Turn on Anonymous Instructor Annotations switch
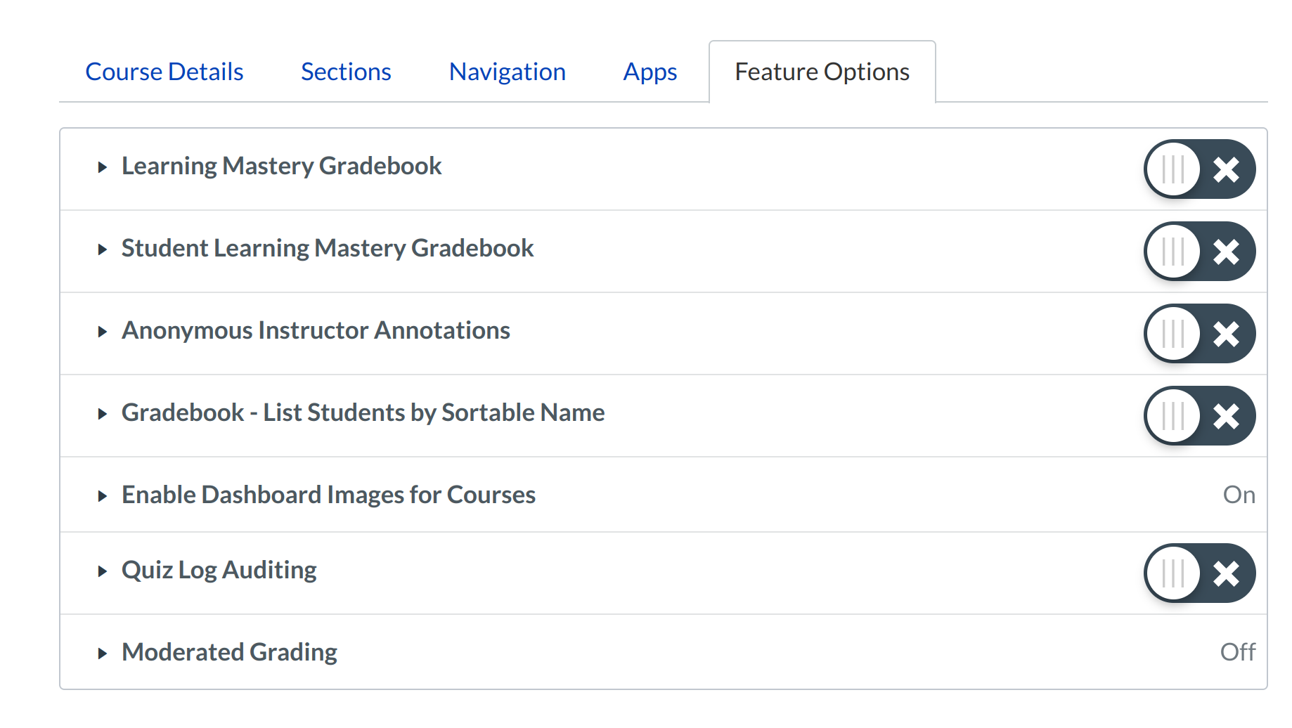This screenshot has width=1292, height=728. pyautogui.click(x=1199, y=334)
